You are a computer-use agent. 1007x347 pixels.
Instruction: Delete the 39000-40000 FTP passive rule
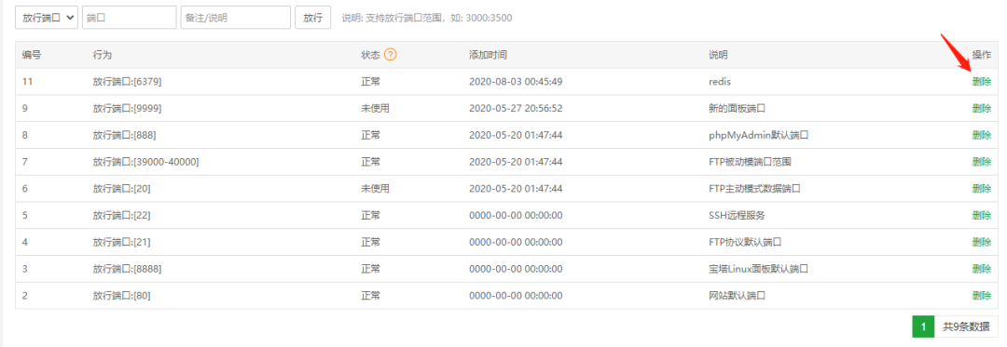click(x=981, y=162)
